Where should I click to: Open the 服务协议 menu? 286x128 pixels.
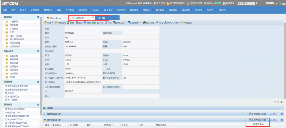(x=108, y=10)
